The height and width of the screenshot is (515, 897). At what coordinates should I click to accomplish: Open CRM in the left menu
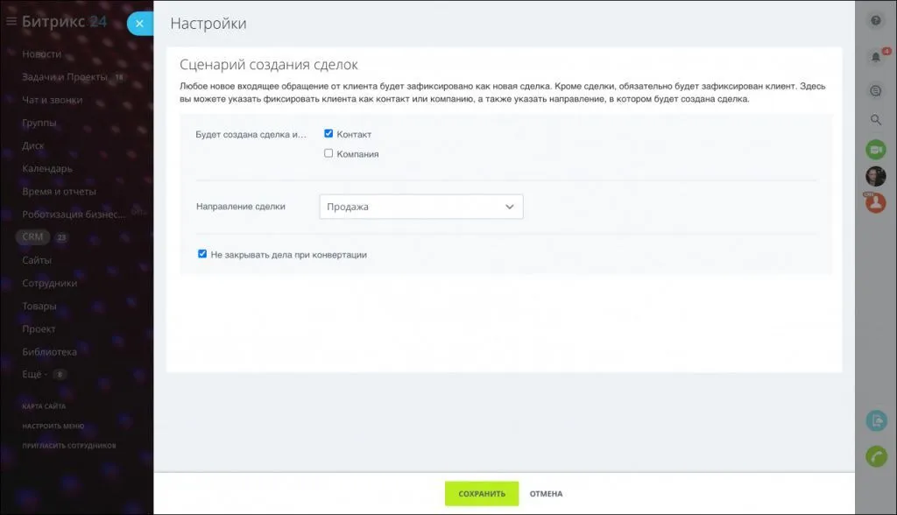coord(32,237)
